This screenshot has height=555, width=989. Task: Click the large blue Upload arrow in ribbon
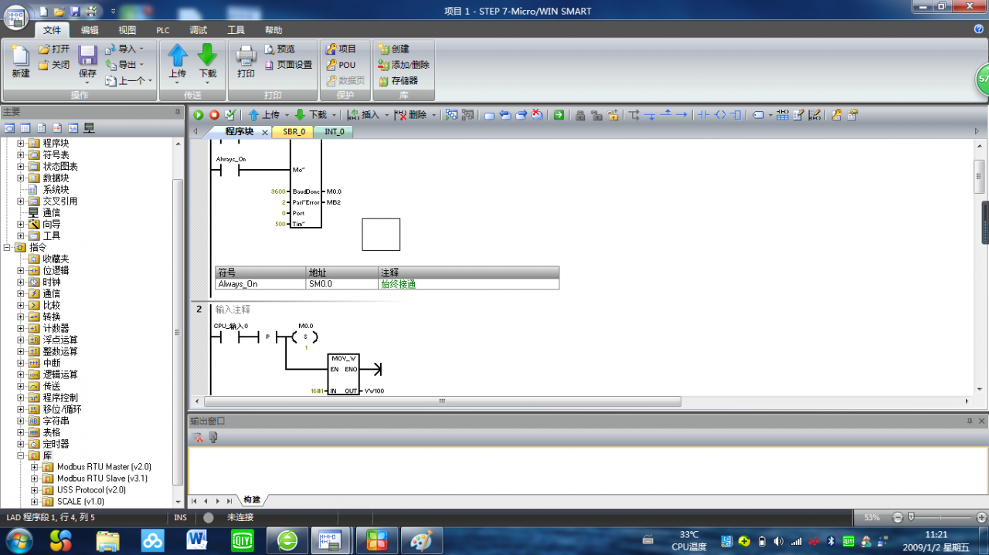coord(178,56)
